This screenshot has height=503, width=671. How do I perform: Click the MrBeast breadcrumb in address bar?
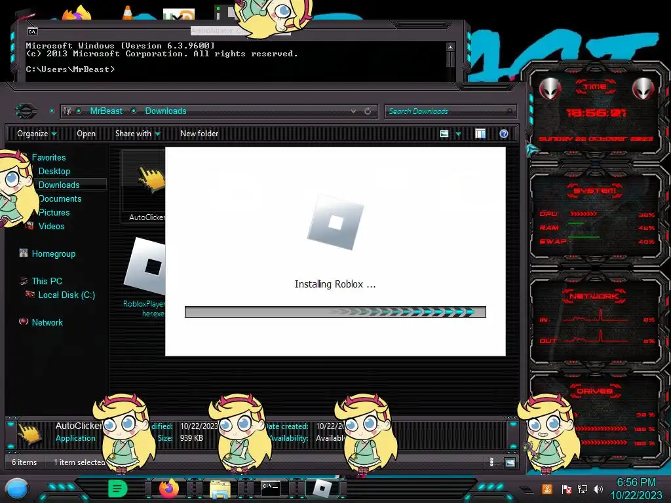click(x=106, y=111)
